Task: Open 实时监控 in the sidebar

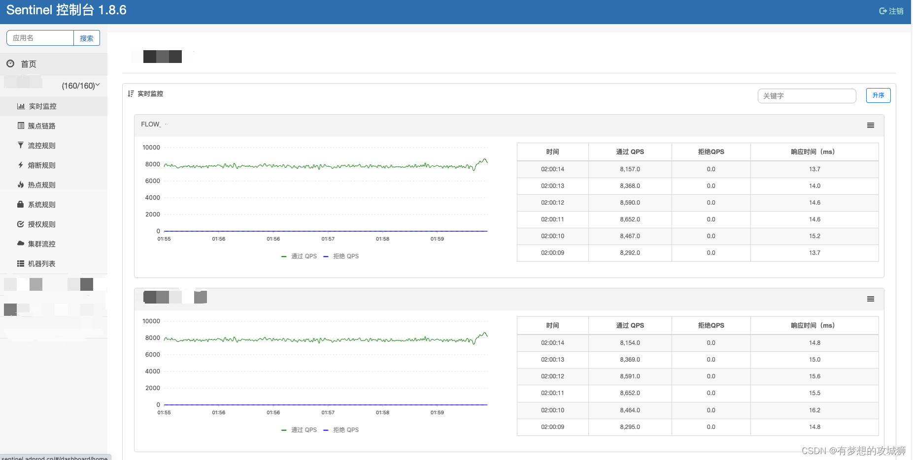Action: point(54,106)
